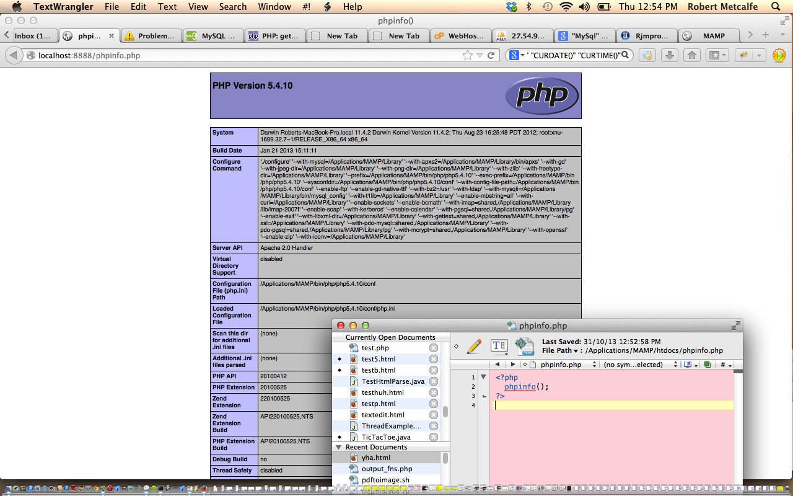
Task: Click the PHP logo on phpinfo page
Action: click(542, 95)
